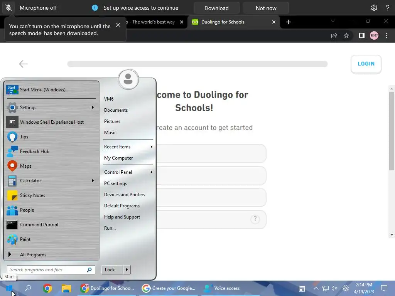This screenshot has width=395, height=296.
Task: Expand power options arrow beside Lock
Action: pyautogui.click(x=127, y=270)
